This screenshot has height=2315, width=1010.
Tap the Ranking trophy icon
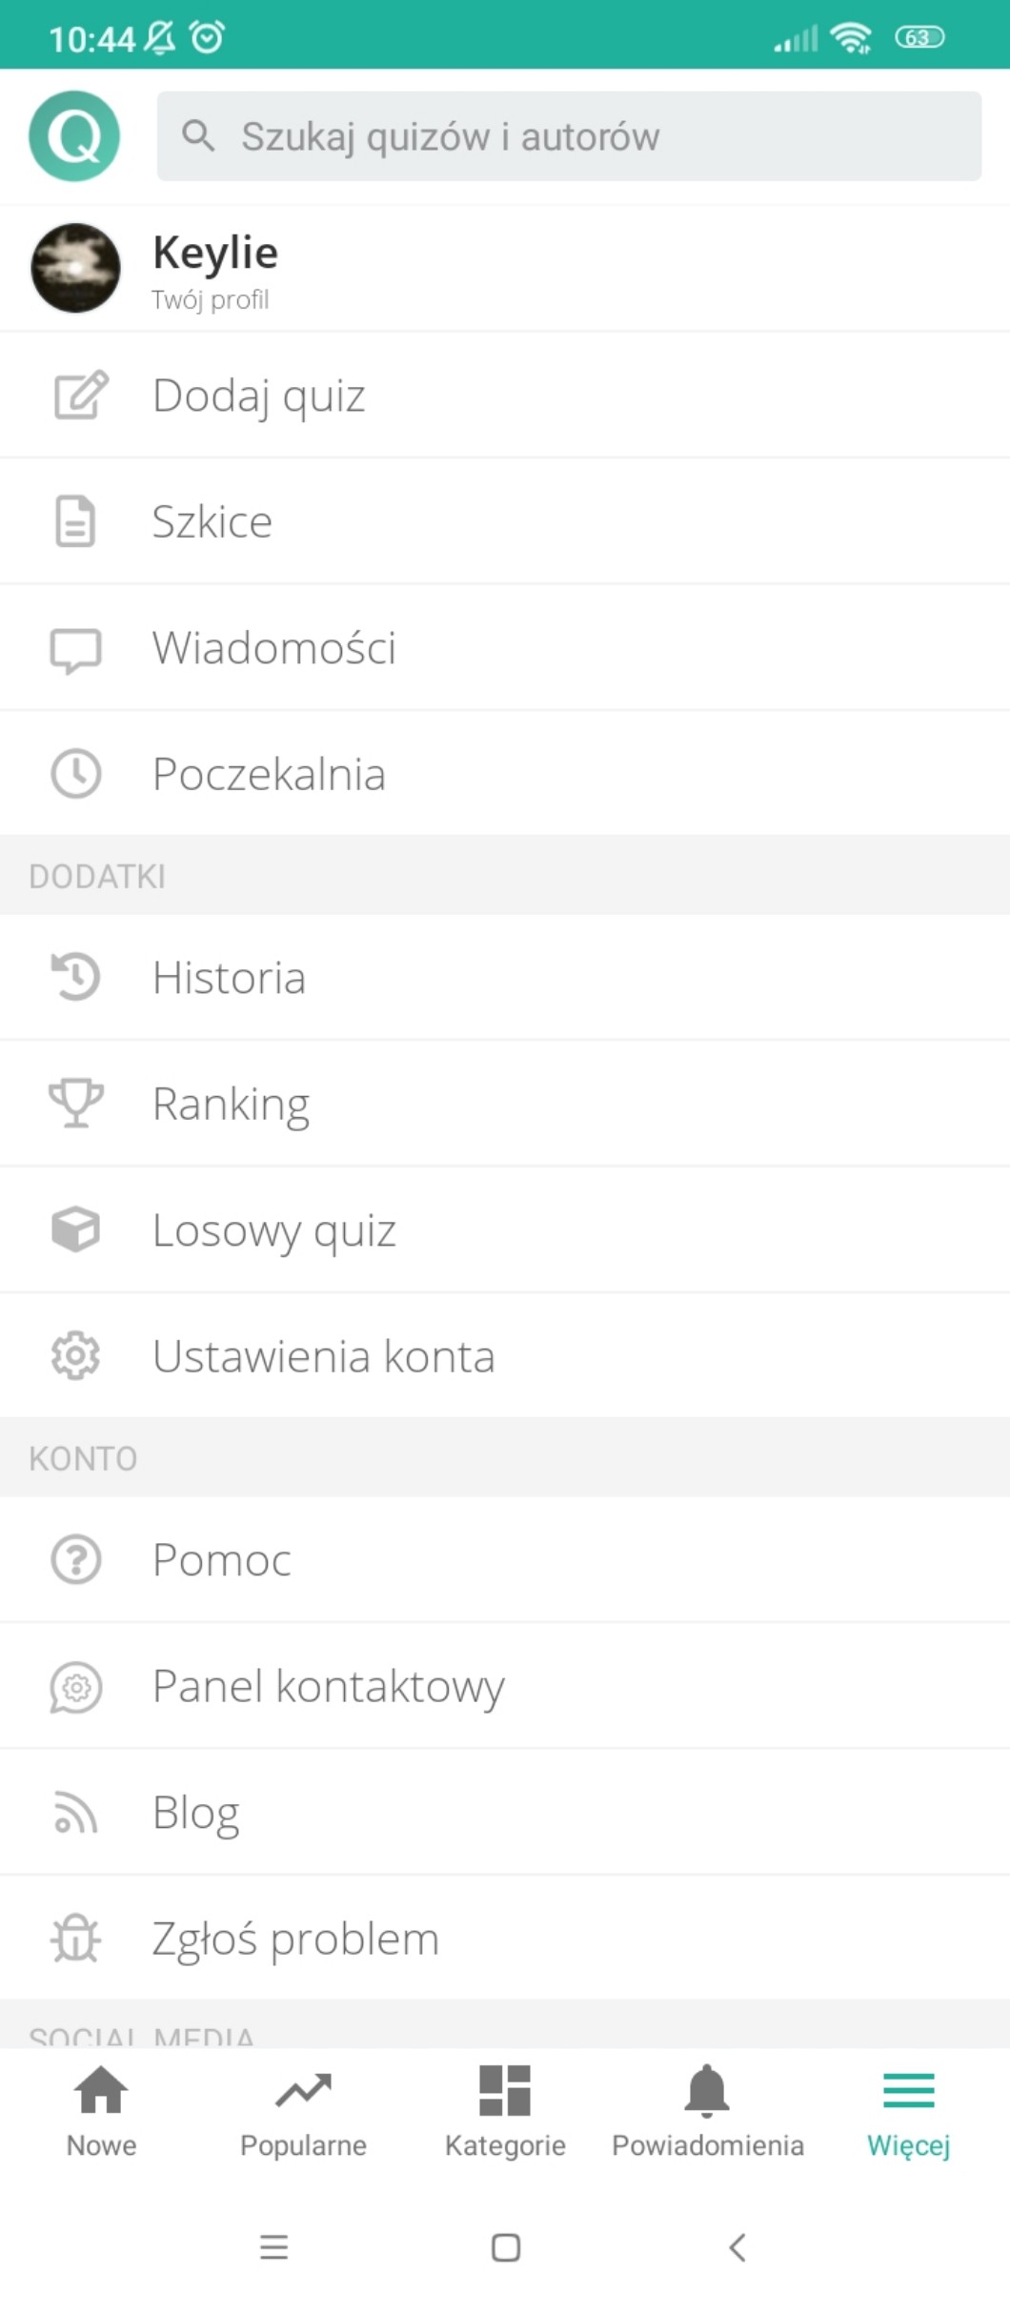[x=75, y=1103]
